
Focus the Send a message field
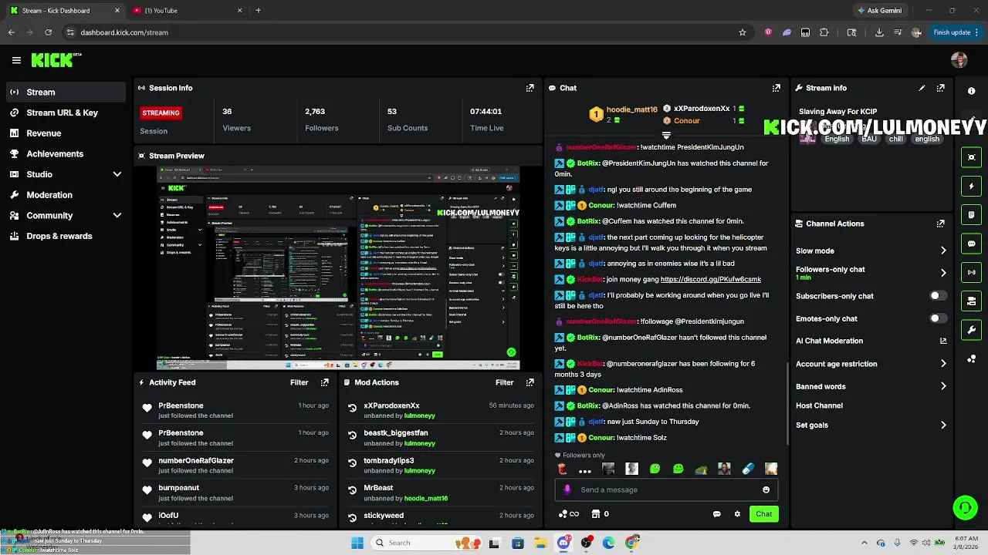[x=666, y=489]
